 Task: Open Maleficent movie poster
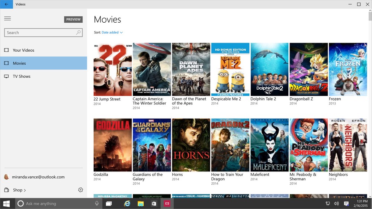click(x=269, y=145)
